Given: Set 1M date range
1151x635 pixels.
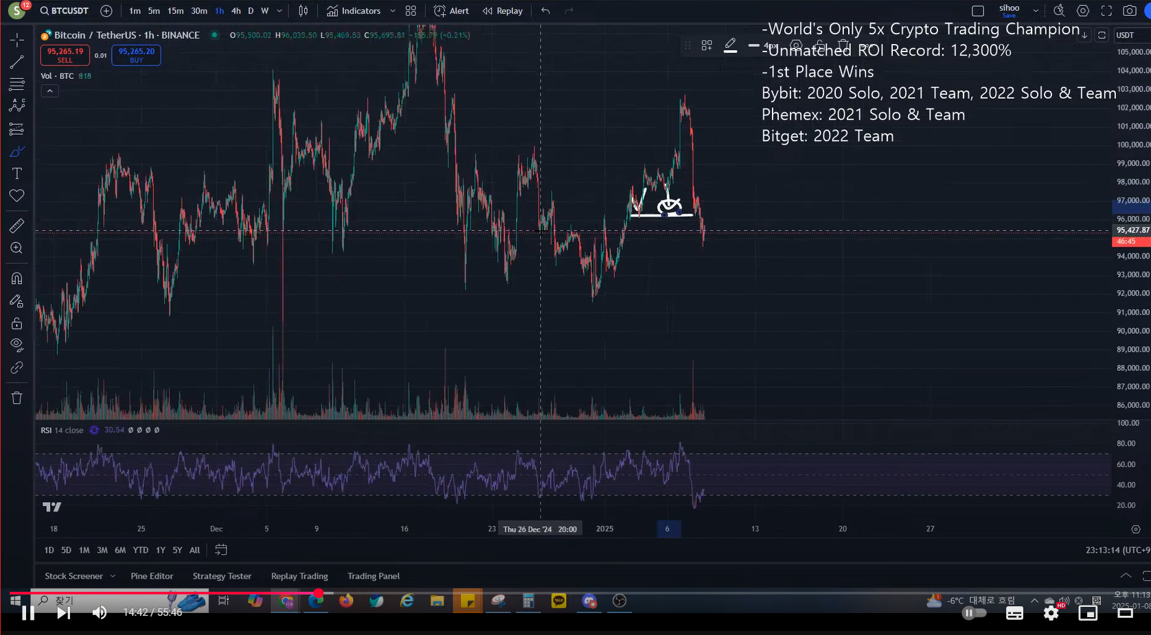Looking at the screenshot, I should [x=84, y=550].
